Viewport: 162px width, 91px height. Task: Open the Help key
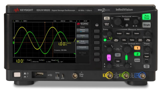click(x=118, y=61)
